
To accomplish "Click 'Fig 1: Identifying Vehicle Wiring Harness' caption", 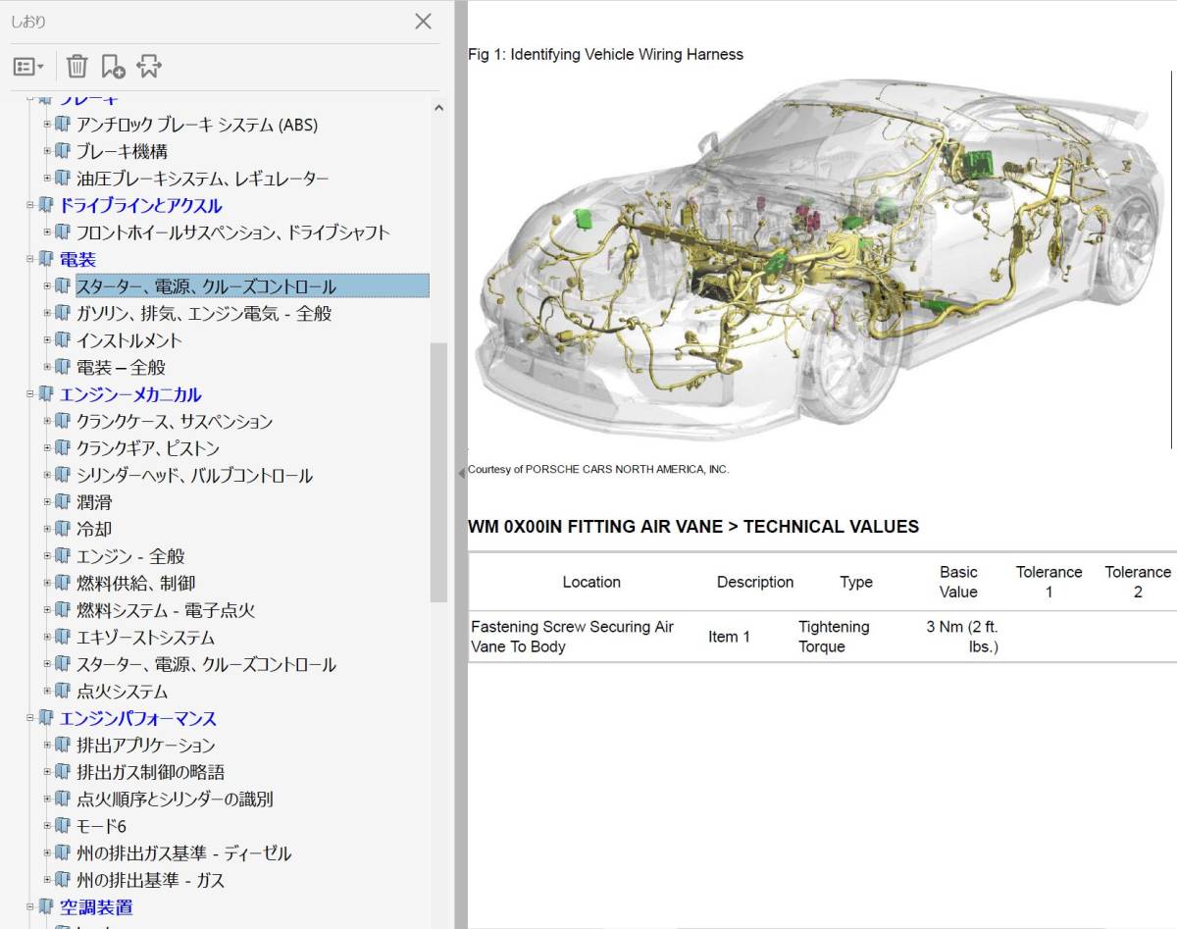I will [605, 55].
